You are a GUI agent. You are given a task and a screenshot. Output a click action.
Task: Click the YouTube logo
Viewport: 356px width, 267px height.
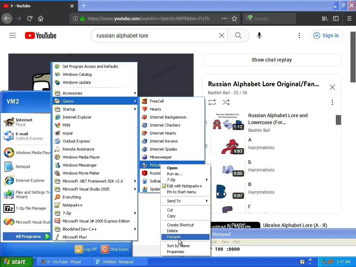[x=41, y=35]
